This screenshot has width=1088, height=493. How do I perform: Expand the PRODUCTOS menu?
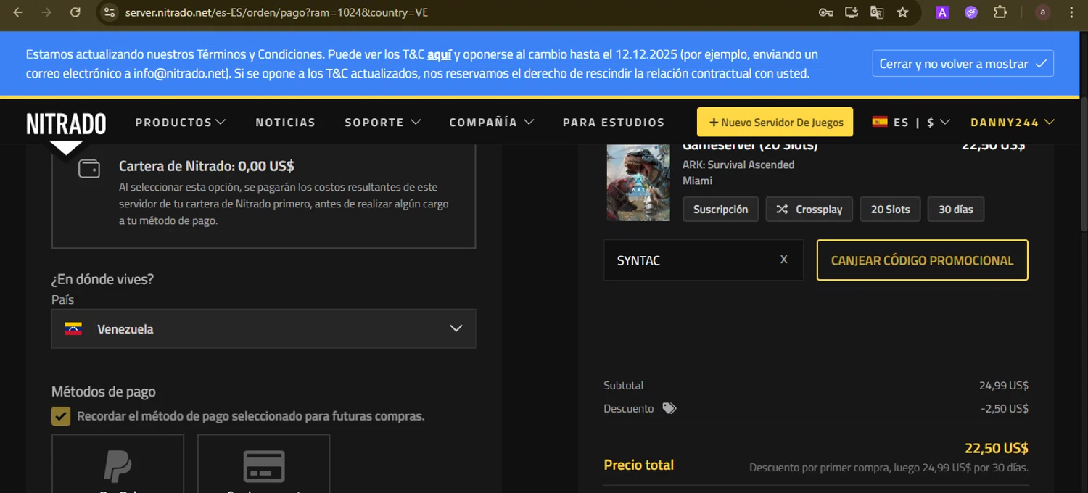pyautogui.click(x=181, y=123)
